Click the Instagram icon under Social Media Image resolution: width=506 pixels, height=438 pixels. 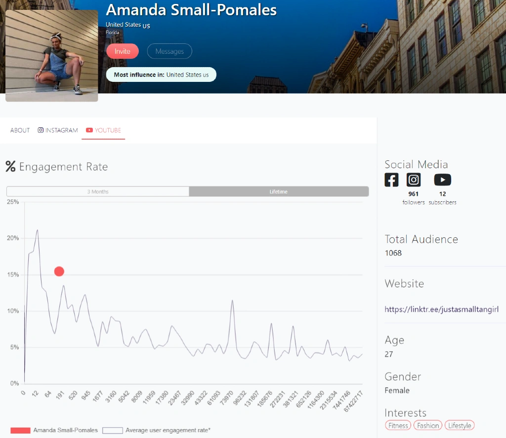pyautogui.click(x=414, y=180)
